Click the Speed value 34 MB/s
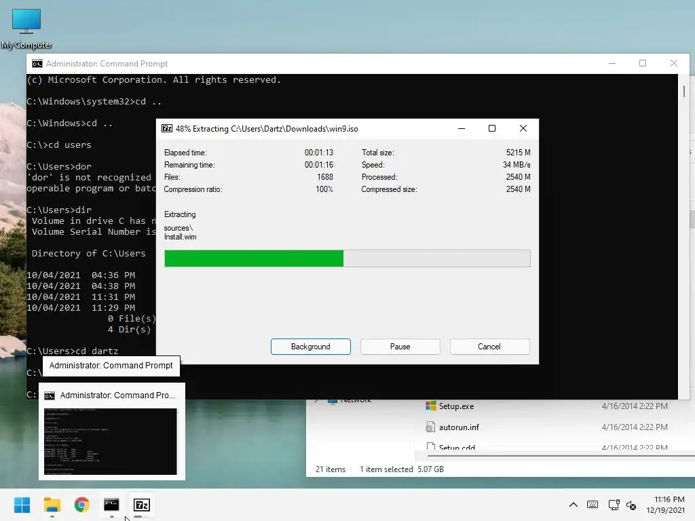The height and width of the screenshot is (521, 695). point(516,165)
